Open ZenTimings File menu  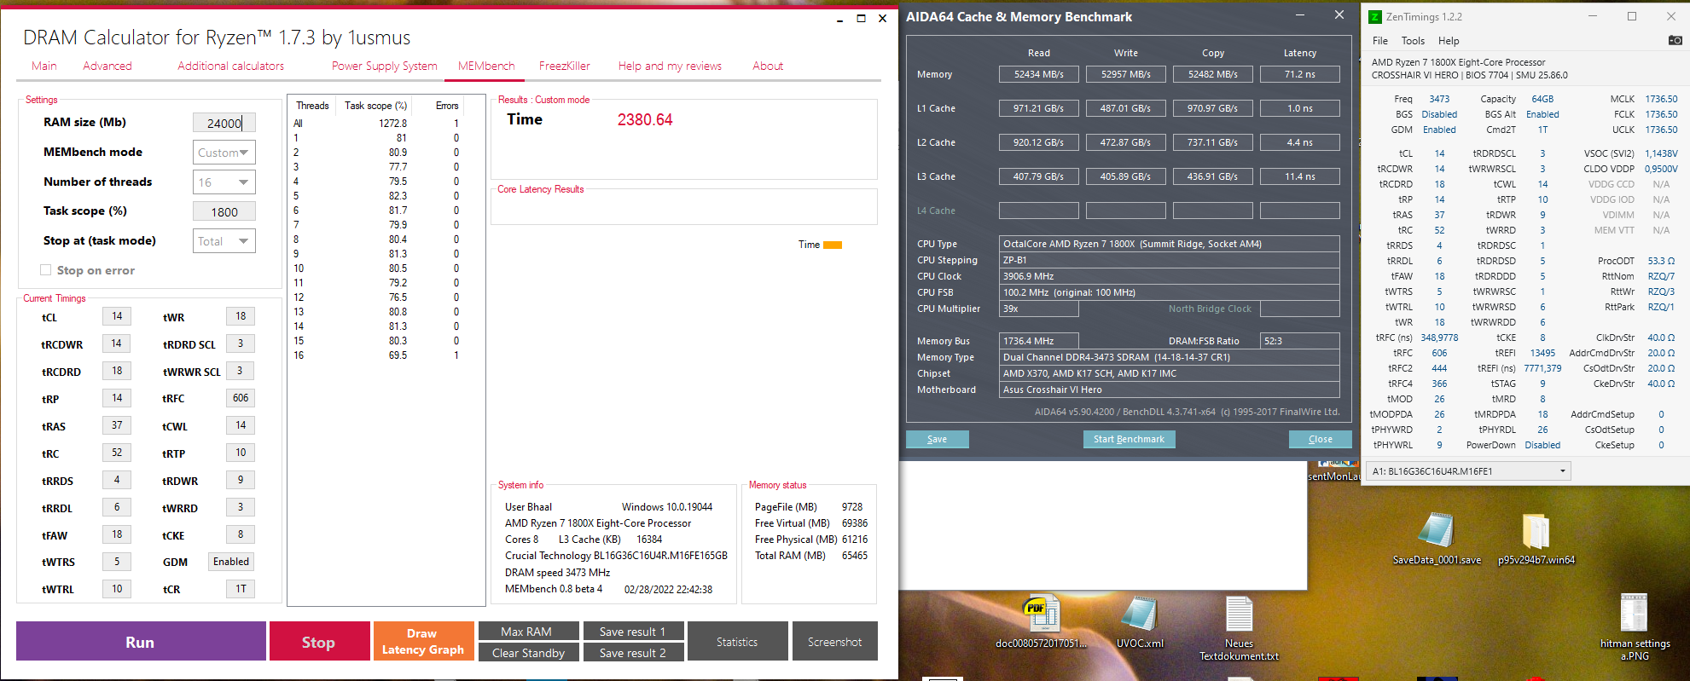pyautogui.click(x=1380, y=41)
